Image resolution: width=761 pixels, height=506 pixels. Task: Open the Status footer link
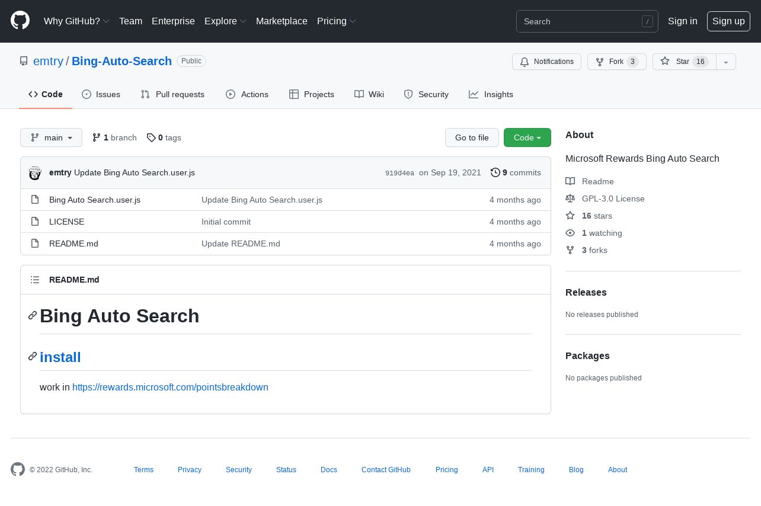[x=286, y=469]
